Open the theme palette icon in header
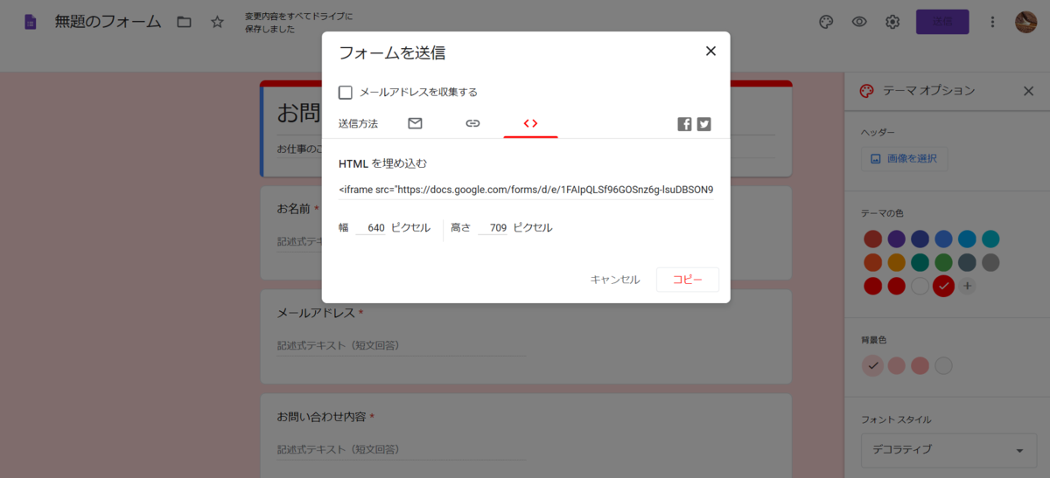Viewport: 1050px width, 478px height. [826, 22]
